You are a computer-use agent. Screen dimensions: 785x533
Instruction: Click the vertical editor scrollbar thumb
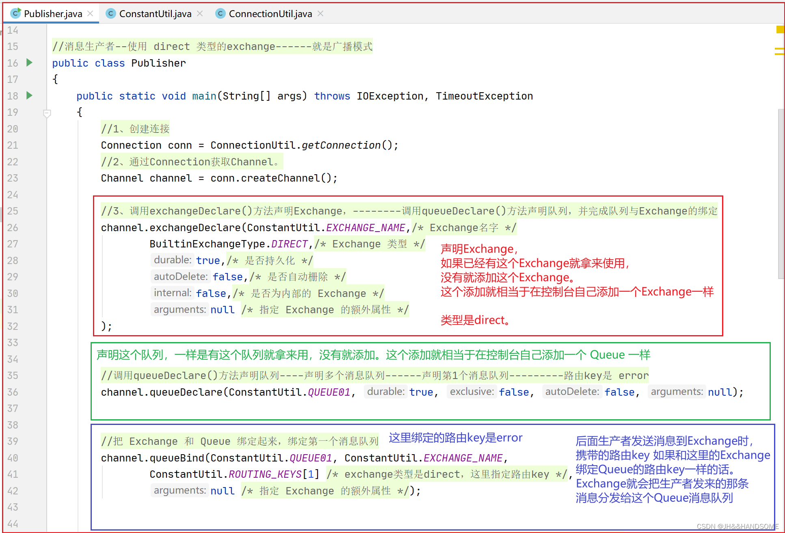781,193
